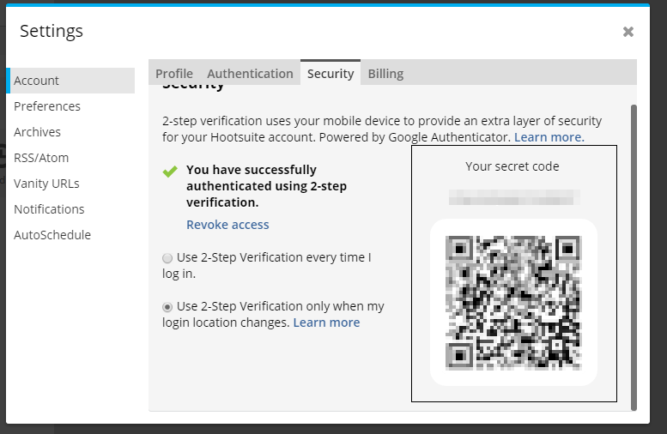This screenshot has width=667, height=434.
Task: Click the 'You have successfully authenticated' message
Action: coord(266,186)
